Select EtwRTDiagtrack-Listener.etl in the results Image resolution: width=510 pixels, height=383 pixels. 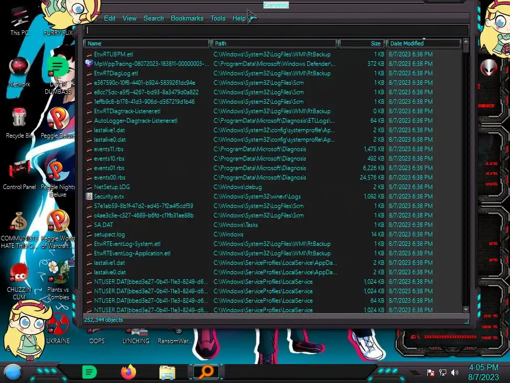[x=127, y=111]
